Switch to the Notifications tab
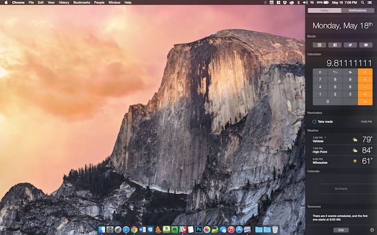The height and width of the screenshot is (235, 377). 358,10
